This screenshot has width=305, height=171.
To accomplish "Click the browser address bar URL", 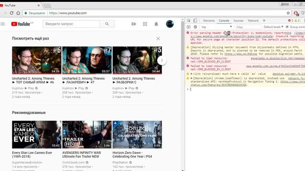I will 68,13.
